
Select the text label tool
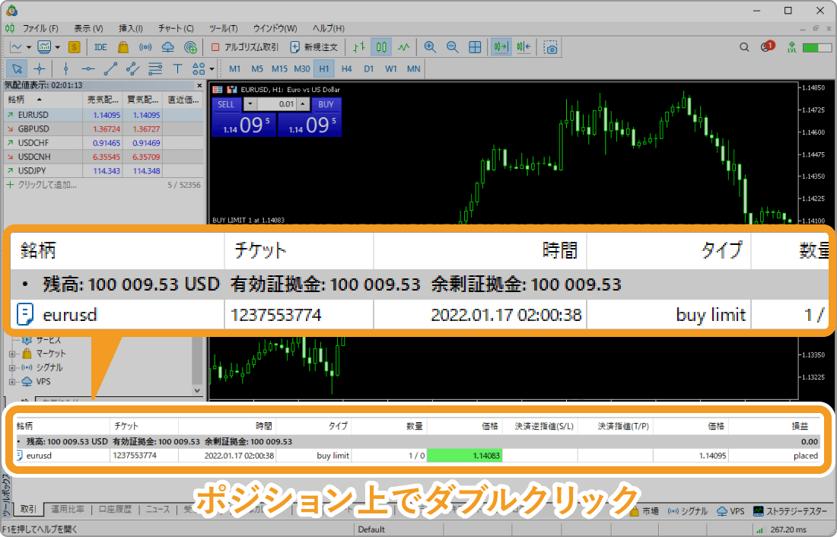(178, 68)
